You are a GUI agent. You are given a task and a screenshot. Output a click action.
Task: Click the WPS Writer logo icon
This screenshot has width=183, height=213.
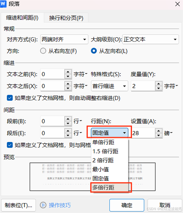[3, 4]
